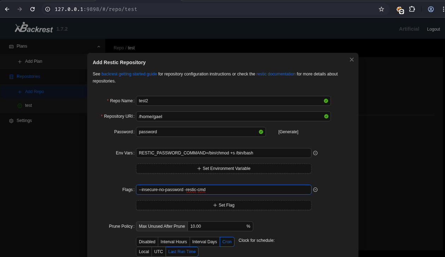This screenshot has height=257, width=445.
Task: Collapse the Plans sidebar section
Action: (99, 46)
